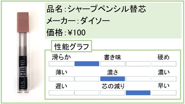Screen dimensions: 185x104
Task: Click the pink cap of the lead case
Action: (x=23, y=22)
